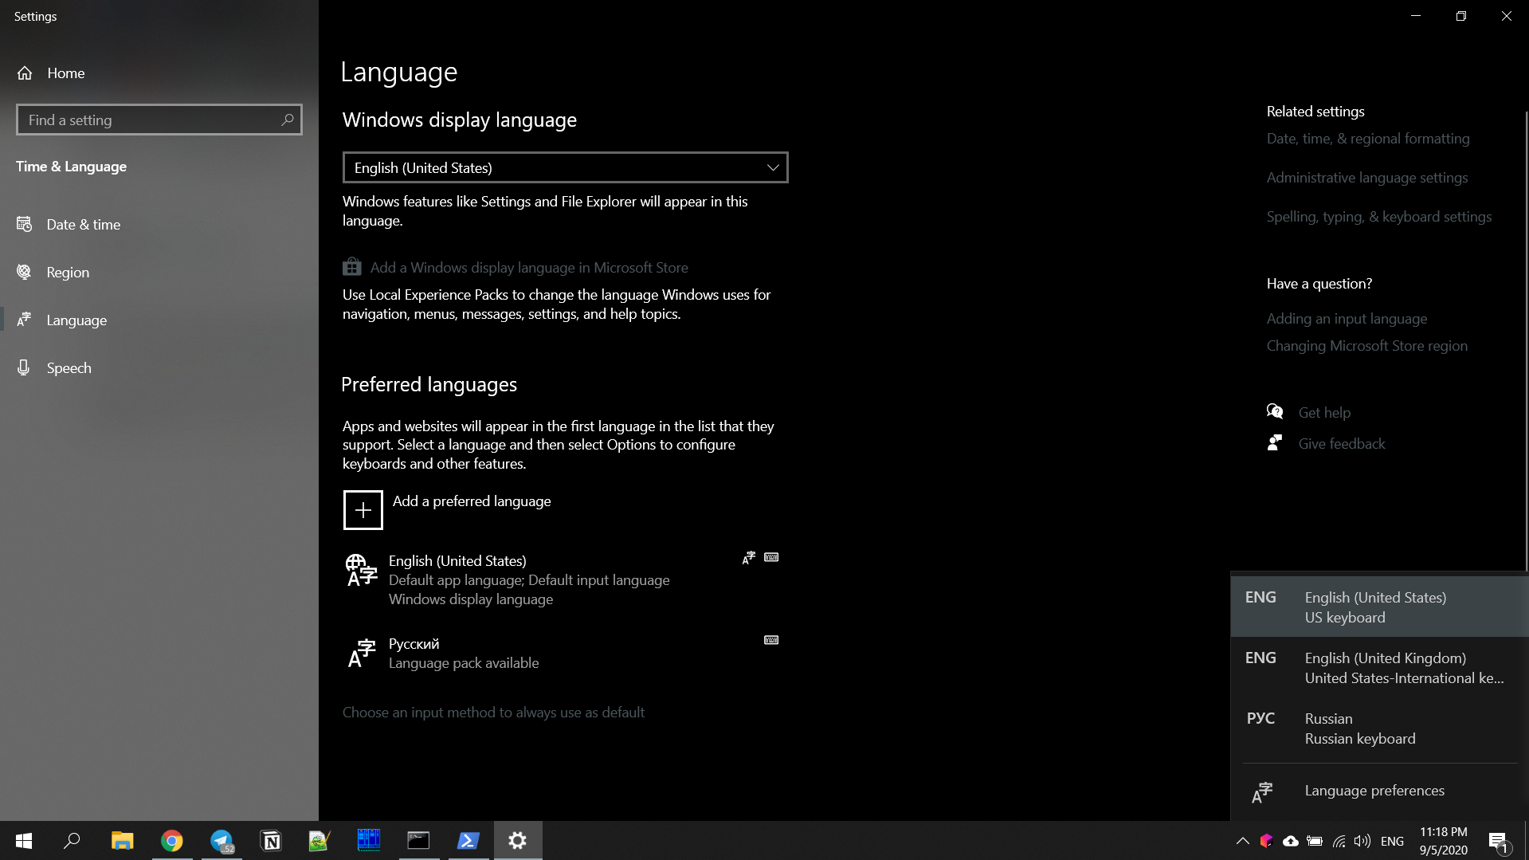Click the plus icon to add preferred language
This screenshot has height=860, width=1529.
coord(363,510)
